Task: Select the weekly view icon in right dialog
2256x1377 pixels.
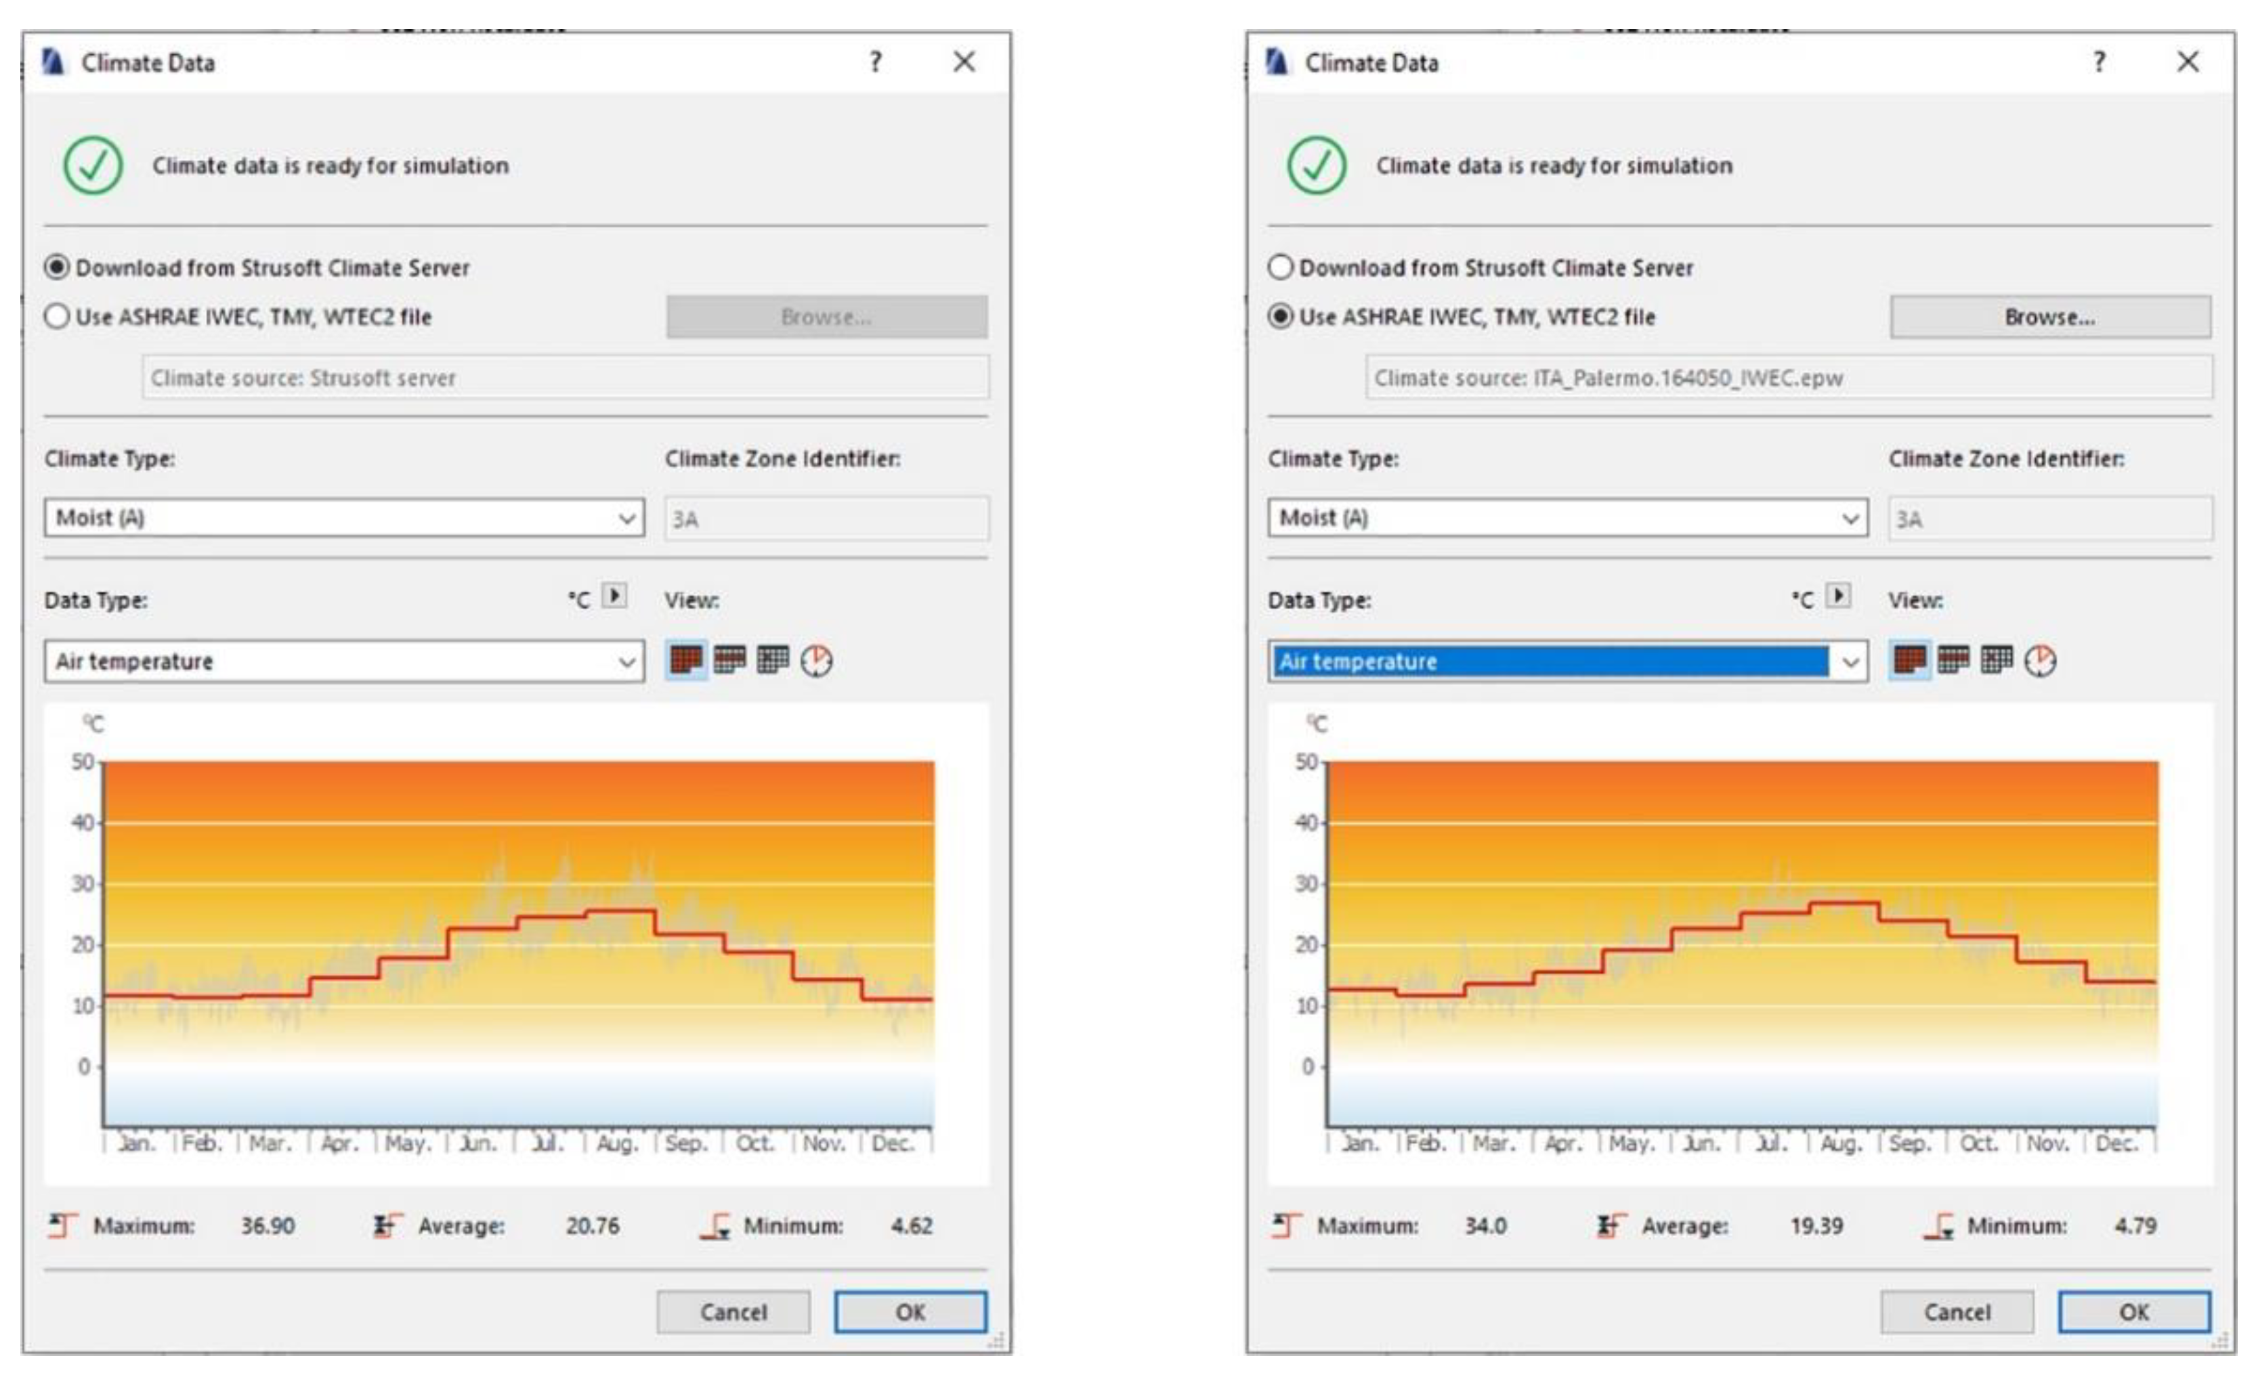Action: [x=1953, y=659]
